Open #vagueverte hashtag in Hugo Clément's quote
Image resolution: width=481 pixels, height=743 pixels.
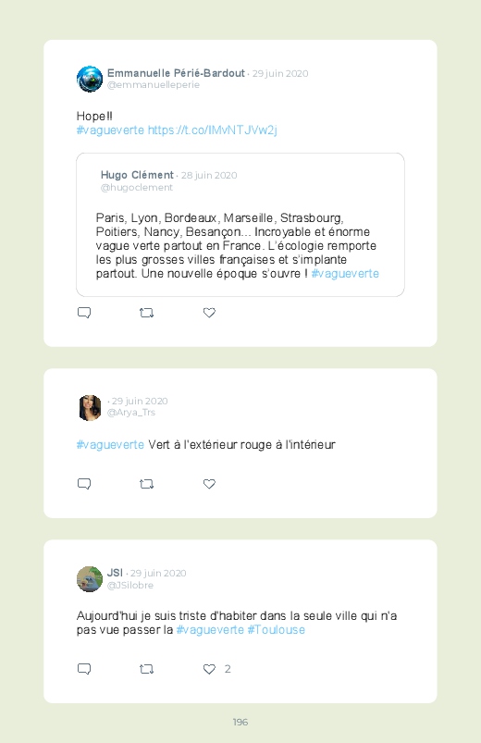click(x=345, y=273)
